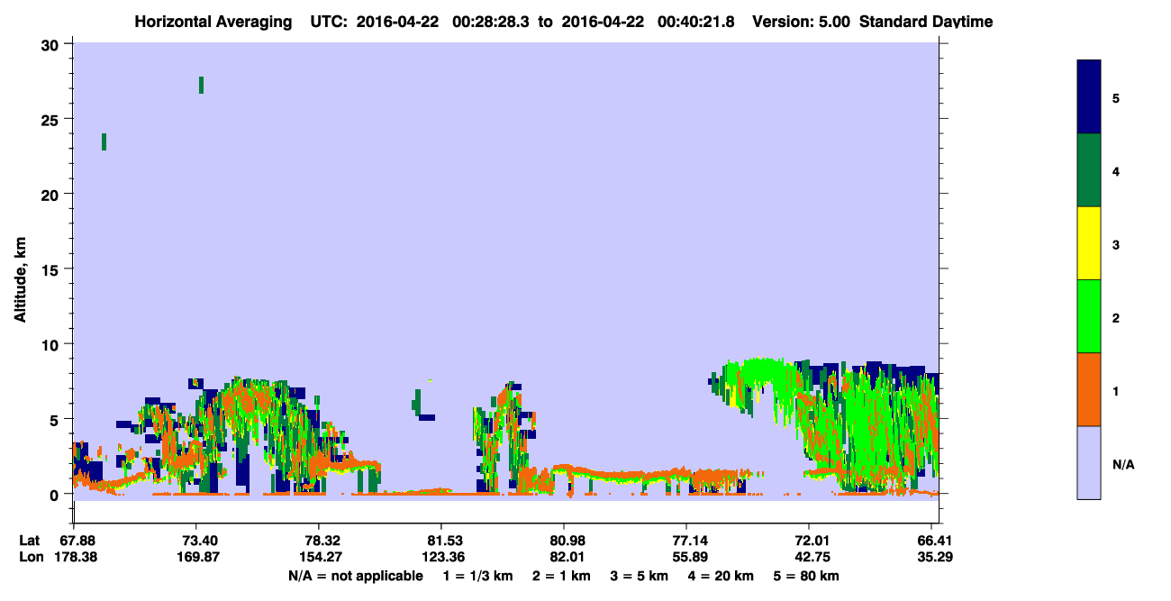1171x601 pixels.
Task: Click the start date '2016-04-22' after UTC
Action: coord(398,22)
